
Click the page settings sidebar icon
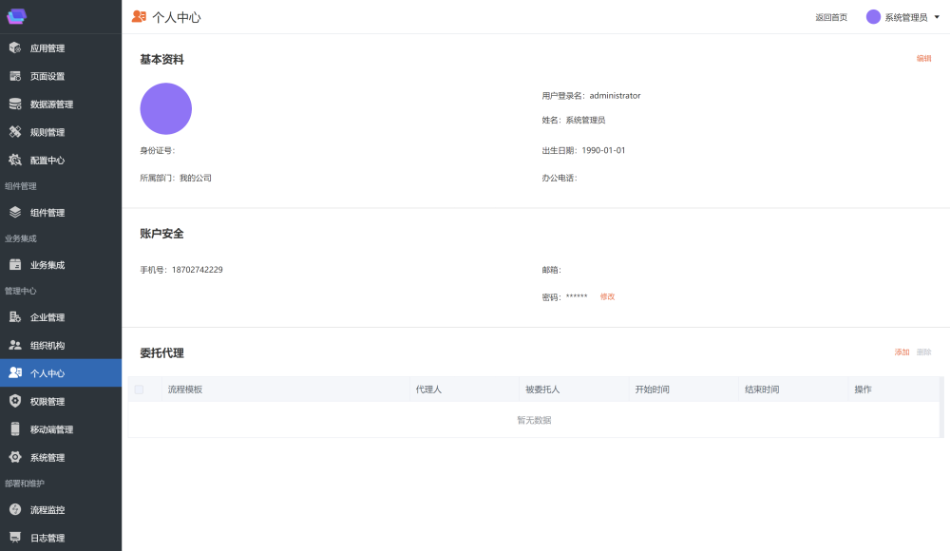(15, 76)
